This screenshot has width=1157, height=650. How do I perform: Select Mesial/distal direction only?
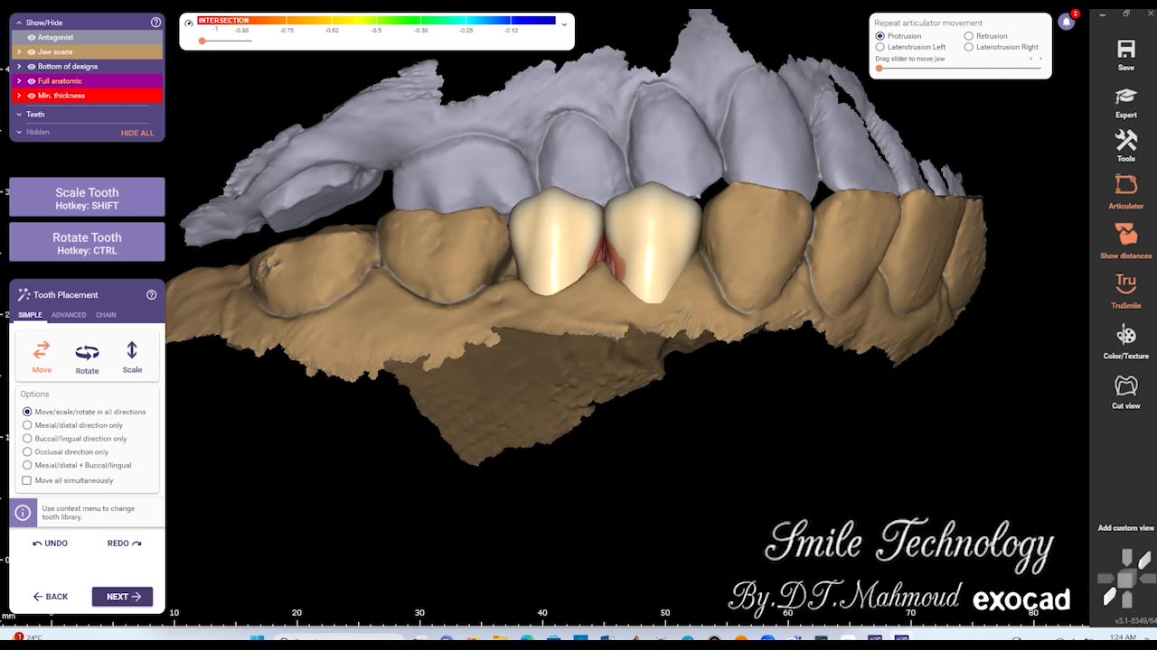tap(27, 425)
